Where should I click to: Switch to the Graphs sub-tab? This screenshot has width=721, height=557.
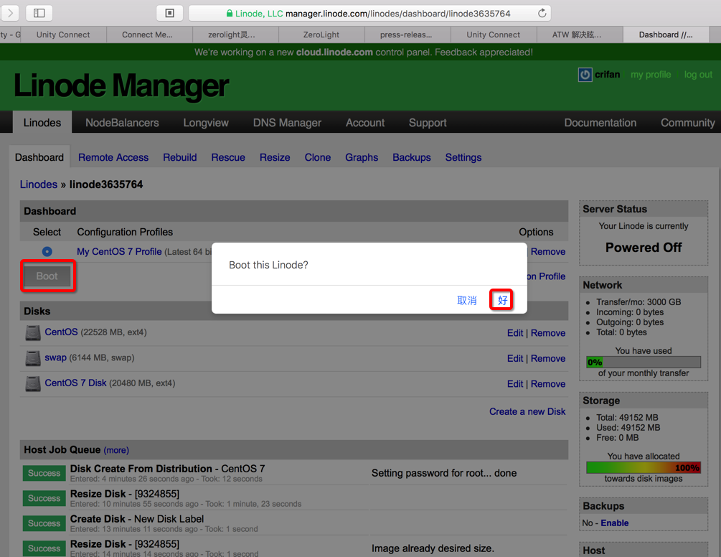[x=362, y=157]
